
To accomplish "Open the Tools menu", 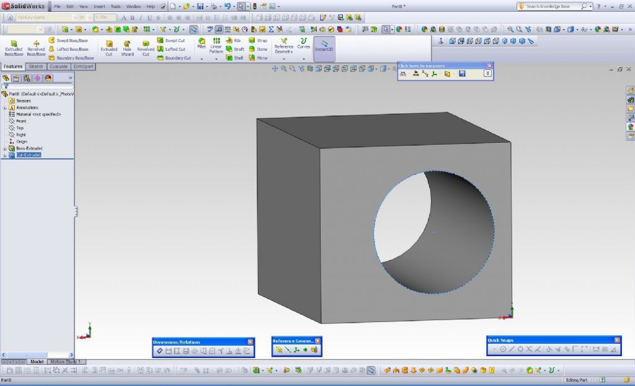I will (x=115, y=6).
